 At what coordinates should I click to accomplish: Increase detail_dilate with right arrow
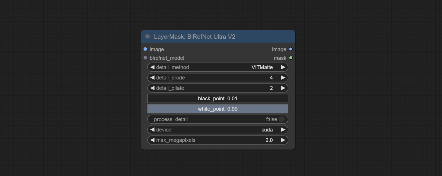point(283,88)
